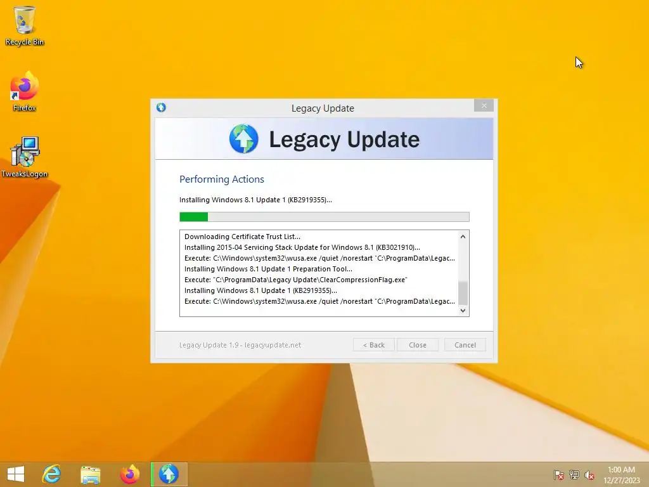
Task: Select the KB3021910 Servicing Stack log line
Action: click(x=302, y=247)
